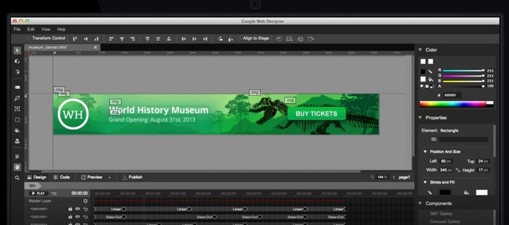Click the Preview button

92,177
